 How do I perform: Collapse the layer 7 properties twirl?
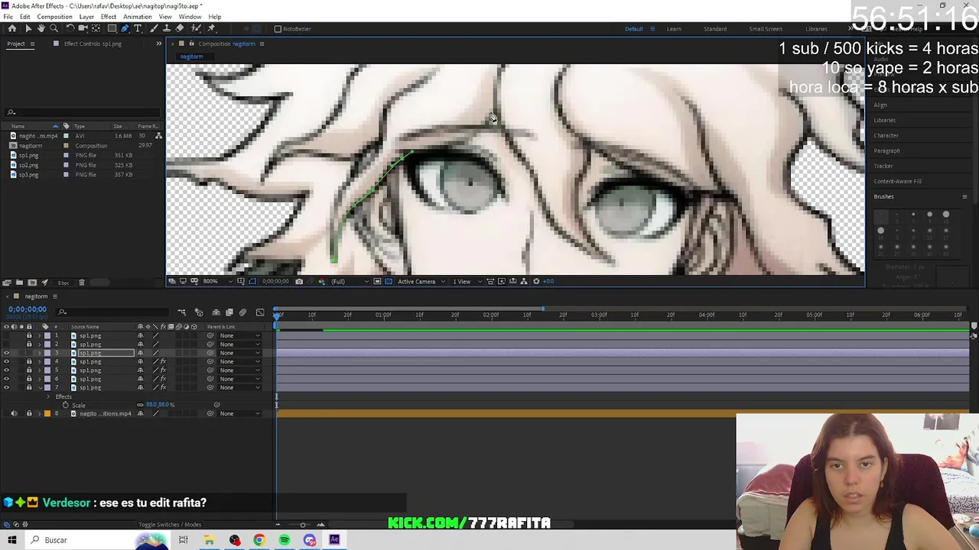[x=40, y=387]
